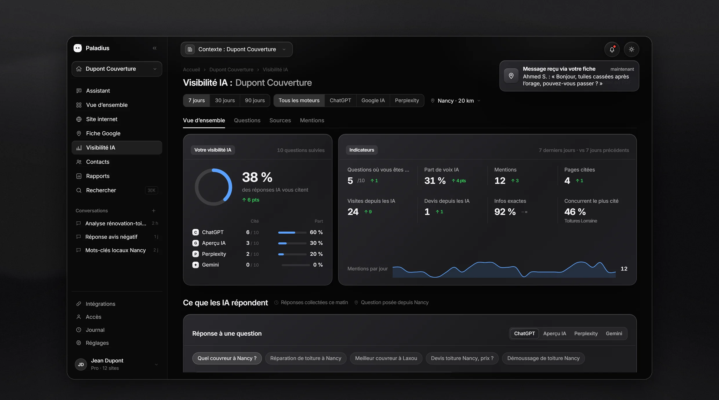Select question Démoussage de toiture Nancy

[543, 358]
